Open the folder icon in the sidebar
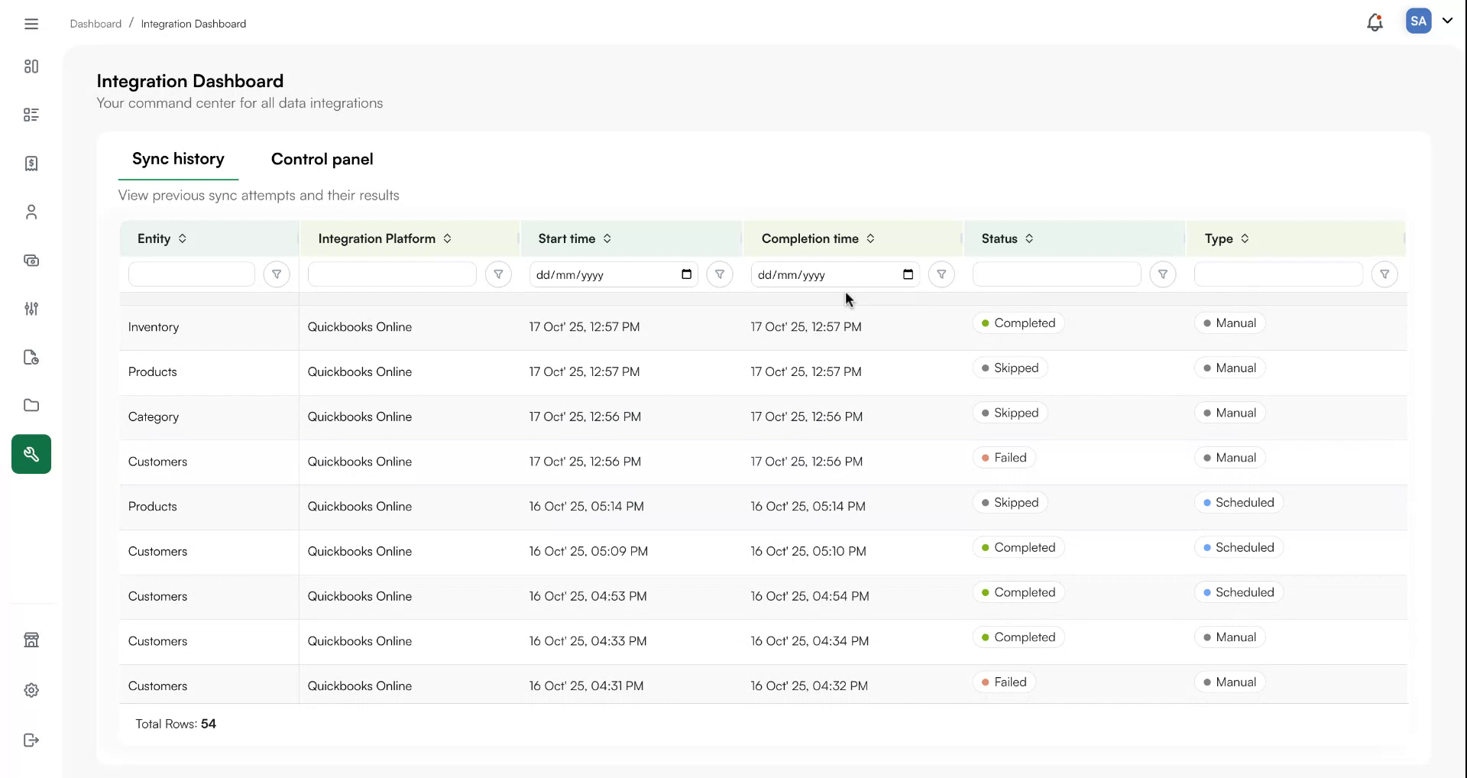Image resolution: width=1467 pixels, height=778 pixels. click(31, 405)
